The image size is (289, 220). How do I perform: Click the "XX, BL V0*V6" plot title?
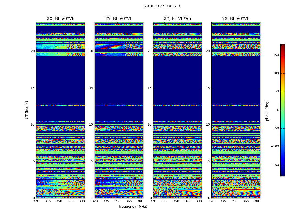click(60, 19)
